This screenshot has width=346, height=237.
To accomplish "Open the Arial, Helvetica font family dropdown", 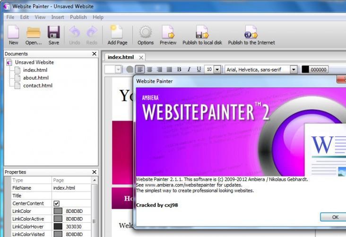I will [293, 70].
